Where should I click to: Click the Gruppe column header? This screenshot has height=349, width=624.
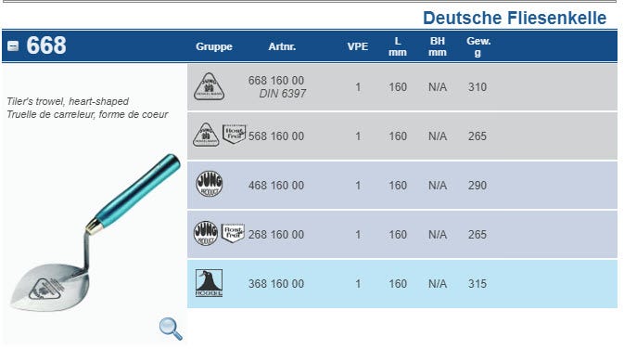pos(214,46)
